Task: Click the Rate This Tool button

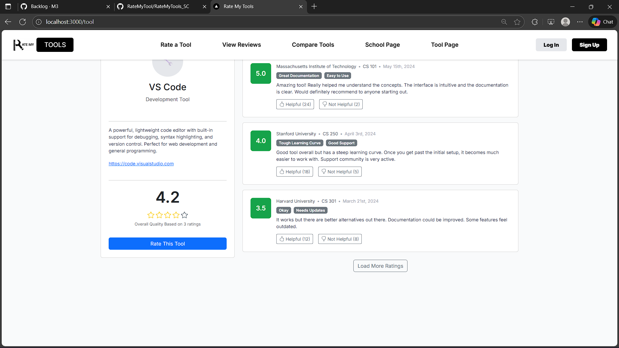Action: pyautogui.click(x=167, y=244)
